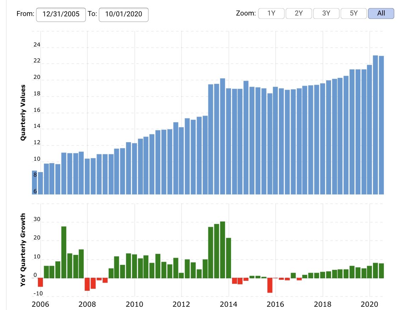Select the All zoom button

[381, 13]
